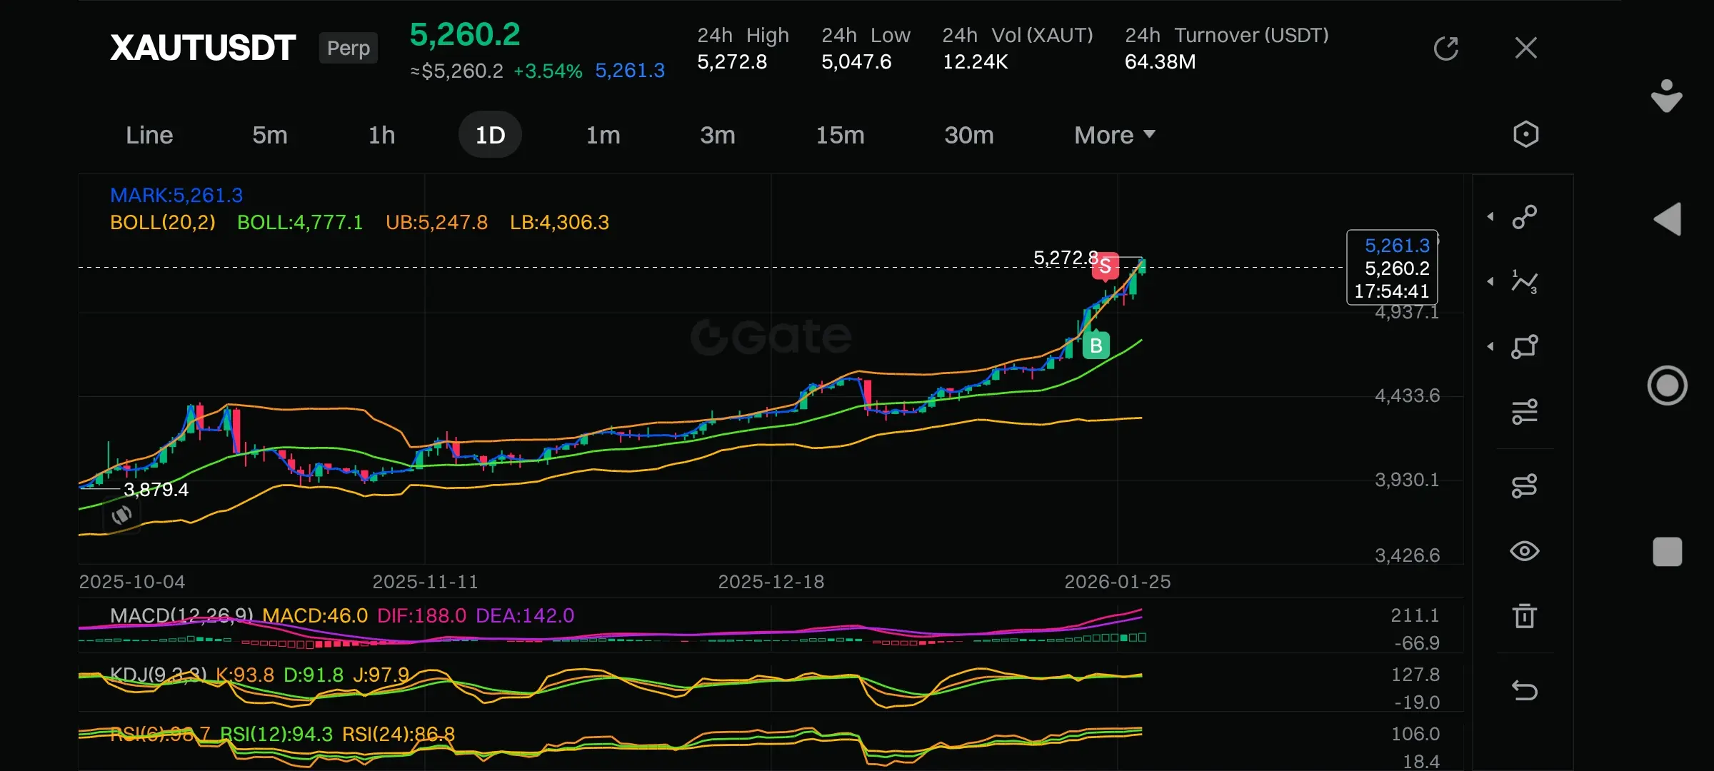1714x771 pixels.
Task: Toggle drawings visibility with the eye icon
Action: (1524, 551)
